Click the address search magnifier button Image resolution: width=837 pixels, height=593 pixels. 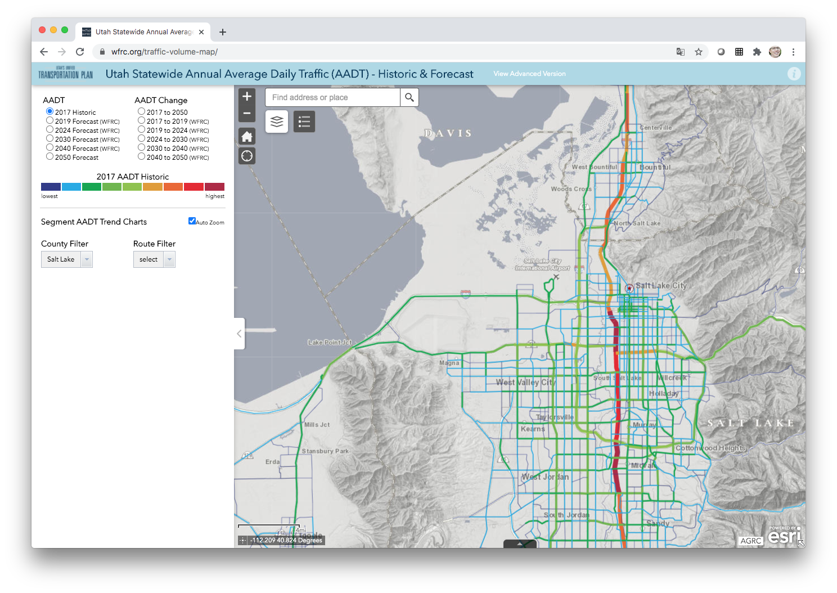[409, 97]
